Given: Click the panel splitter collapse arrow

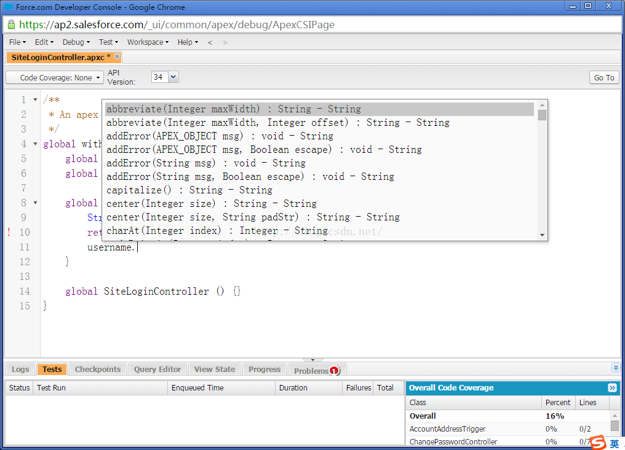Looking at the screenshot, I should tap(312, 360).
